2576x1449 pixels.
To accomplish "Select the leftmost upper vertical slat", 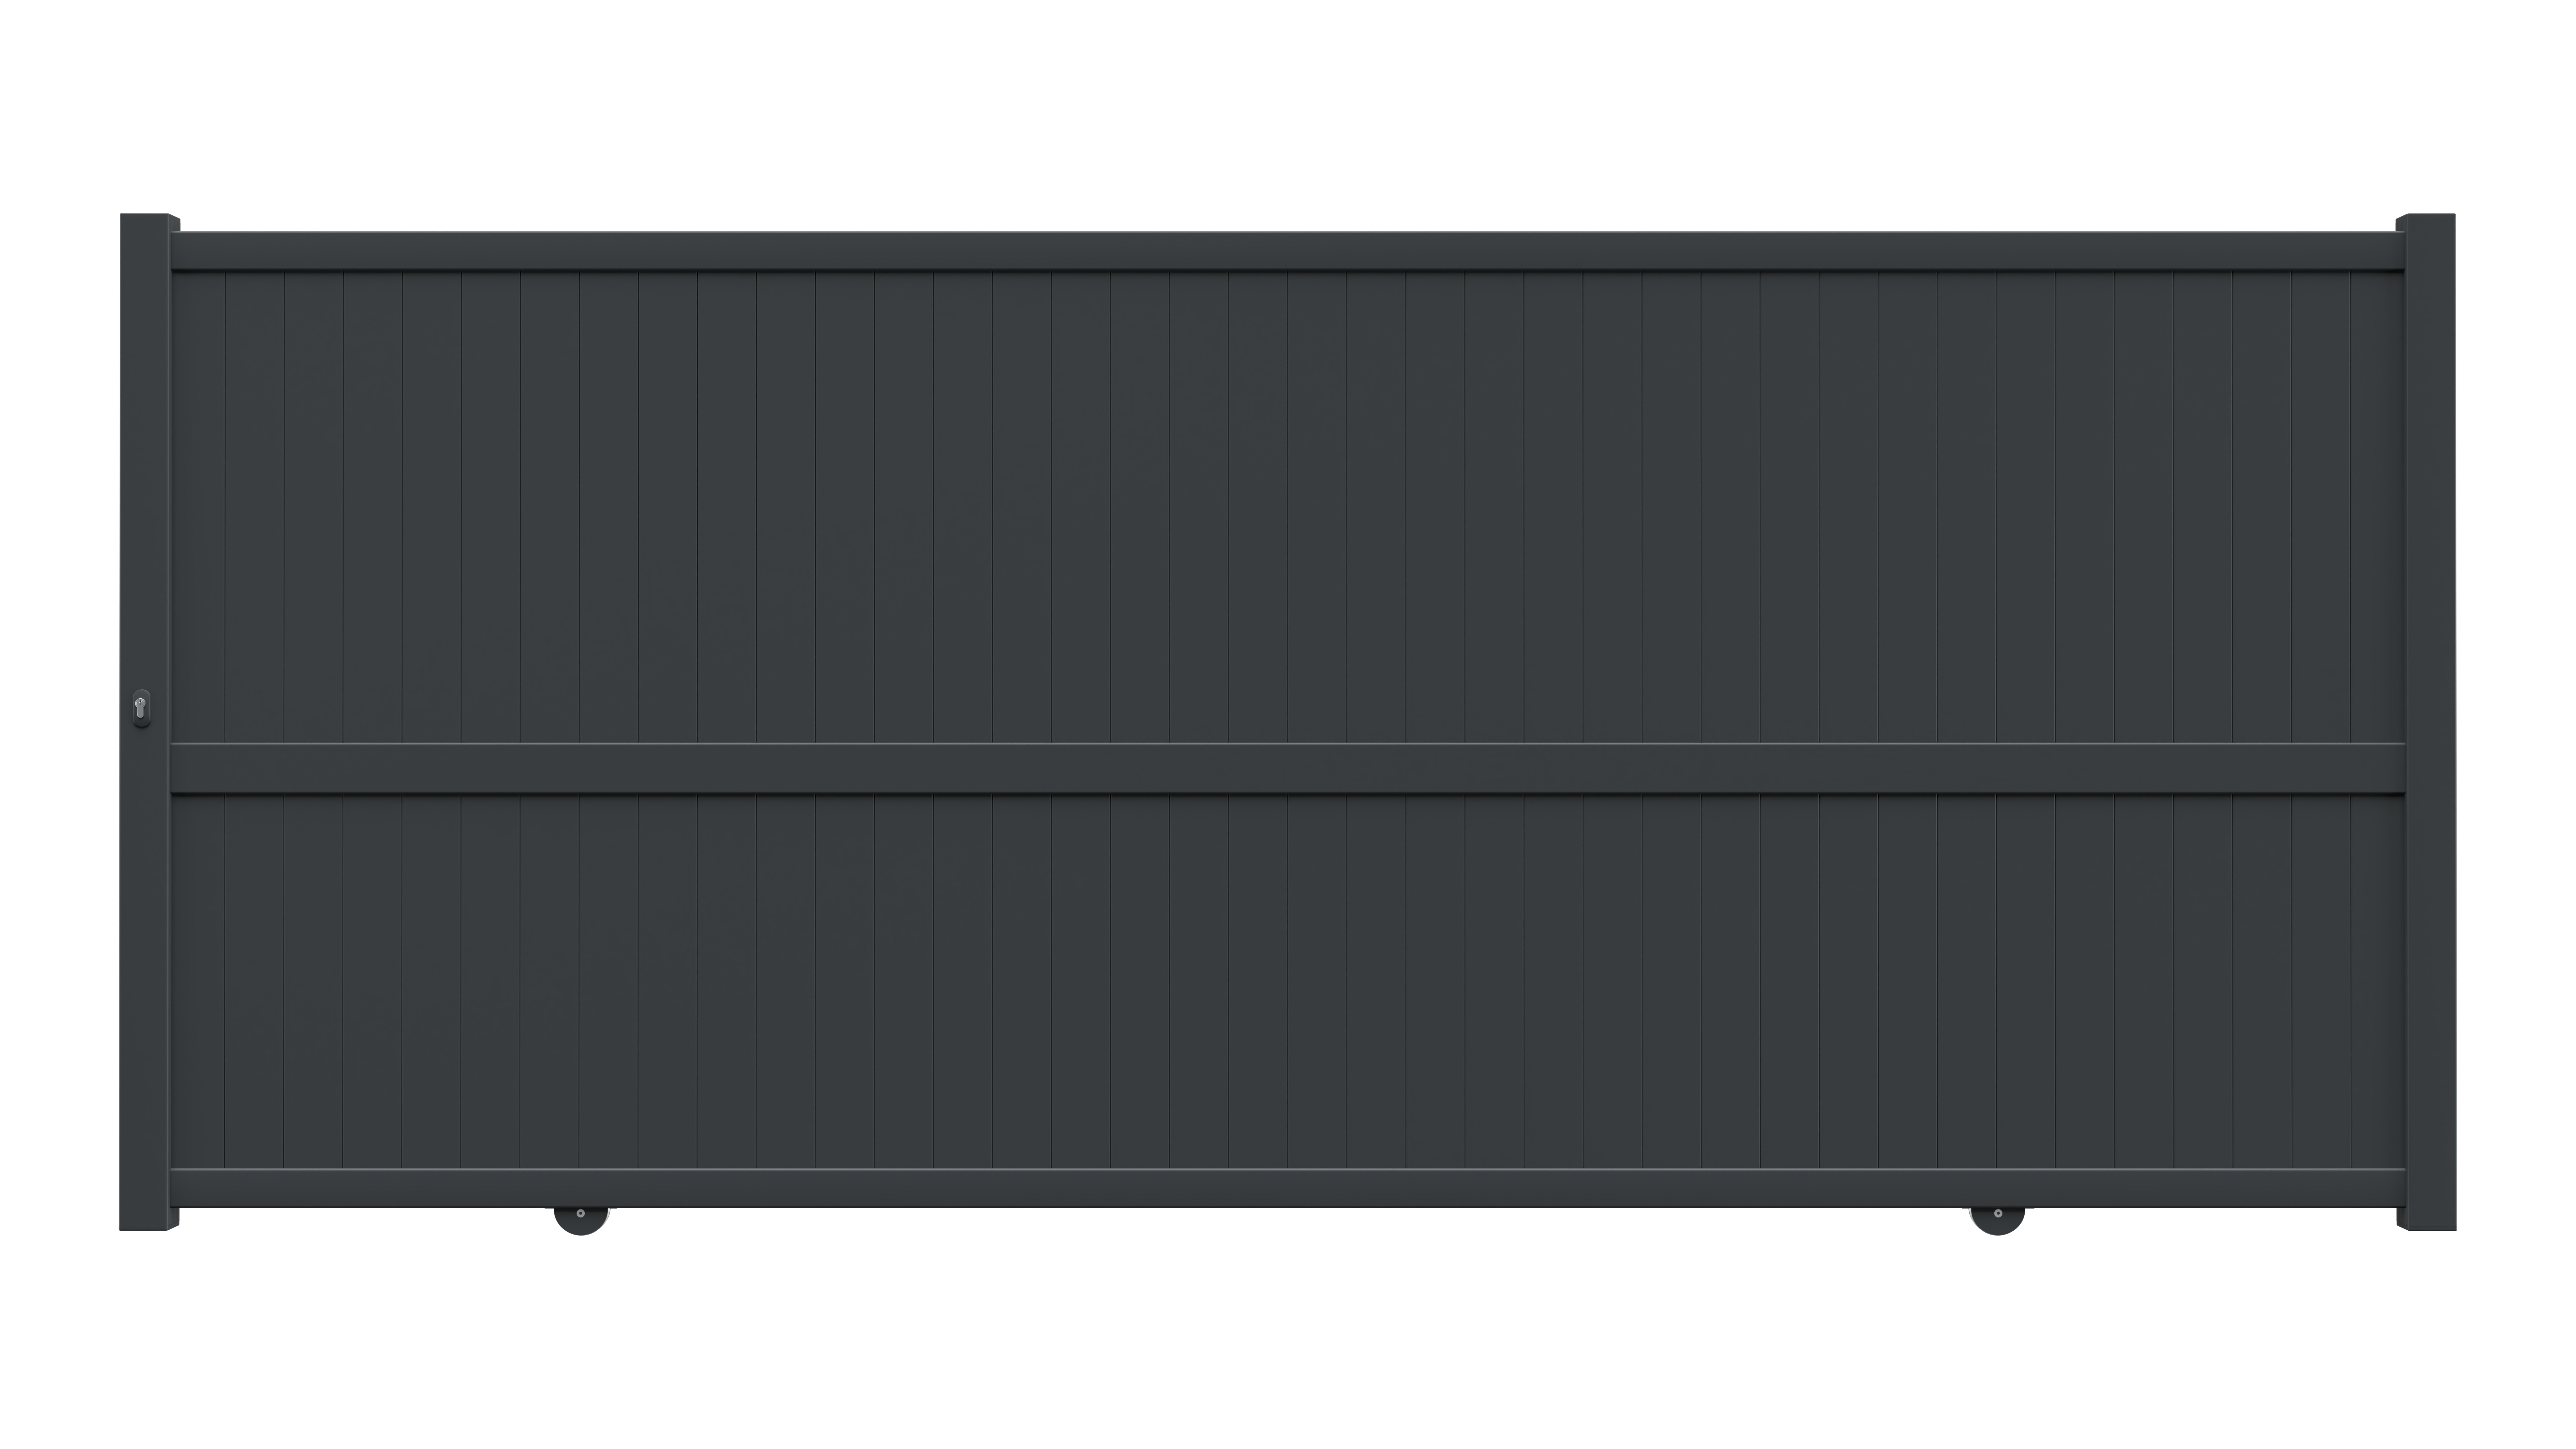I will (198, 507).
